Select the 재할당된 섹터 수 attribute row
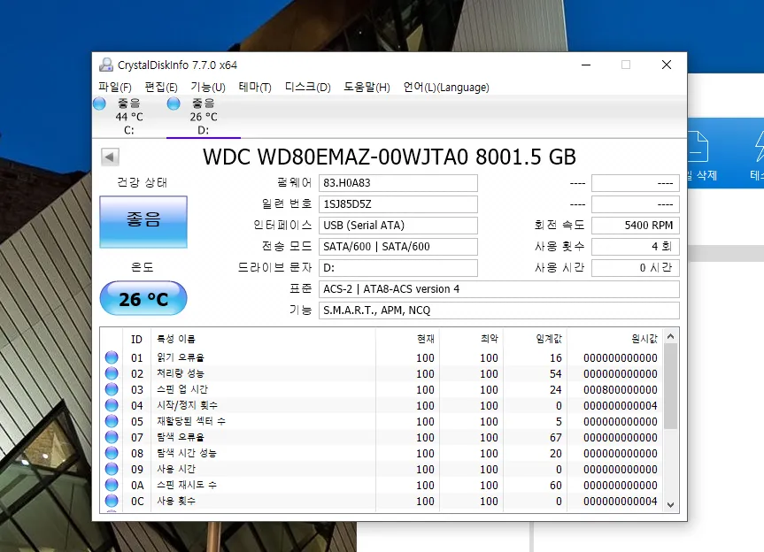The image size is (764, 552). 382,422
